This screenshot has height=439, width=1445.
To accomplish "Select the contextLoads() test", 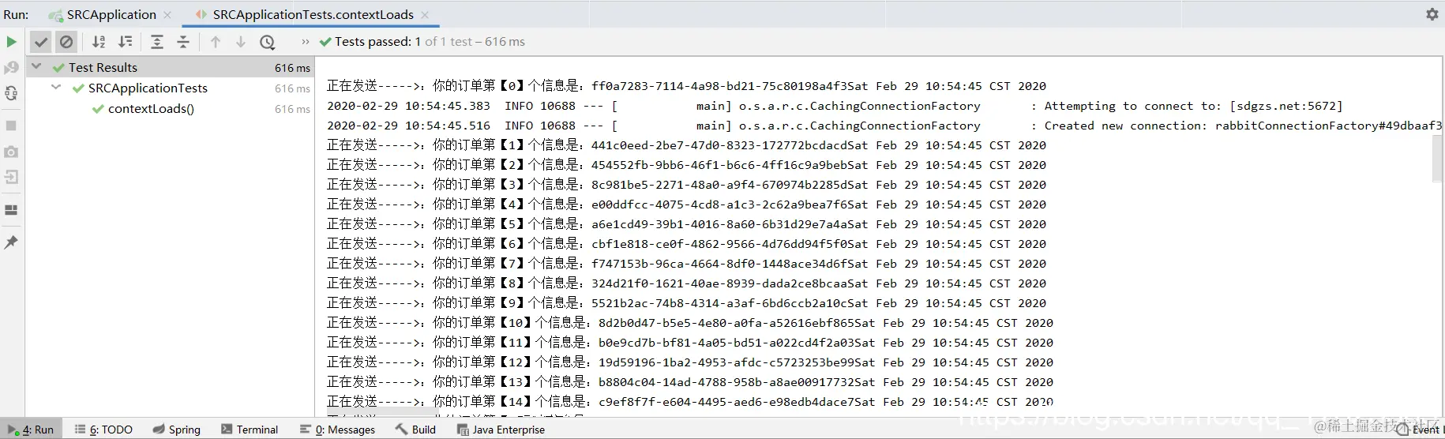I will [x=151, y=108].
